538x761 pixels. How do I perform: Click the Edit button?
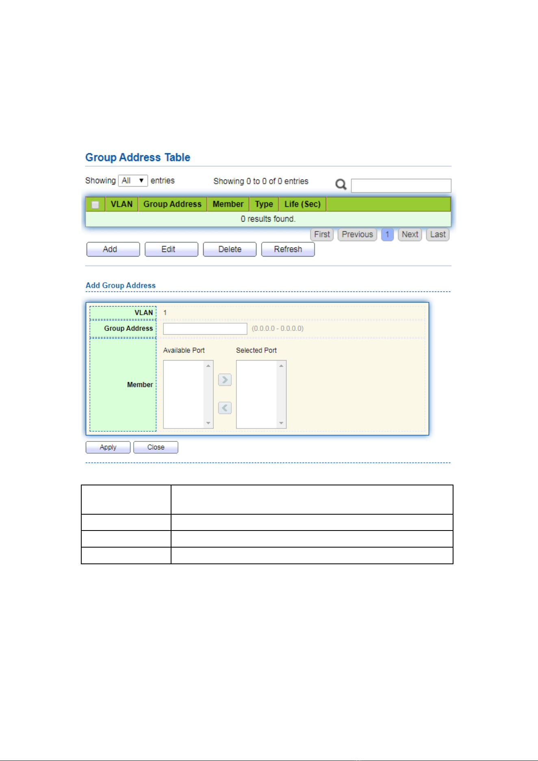171,249
